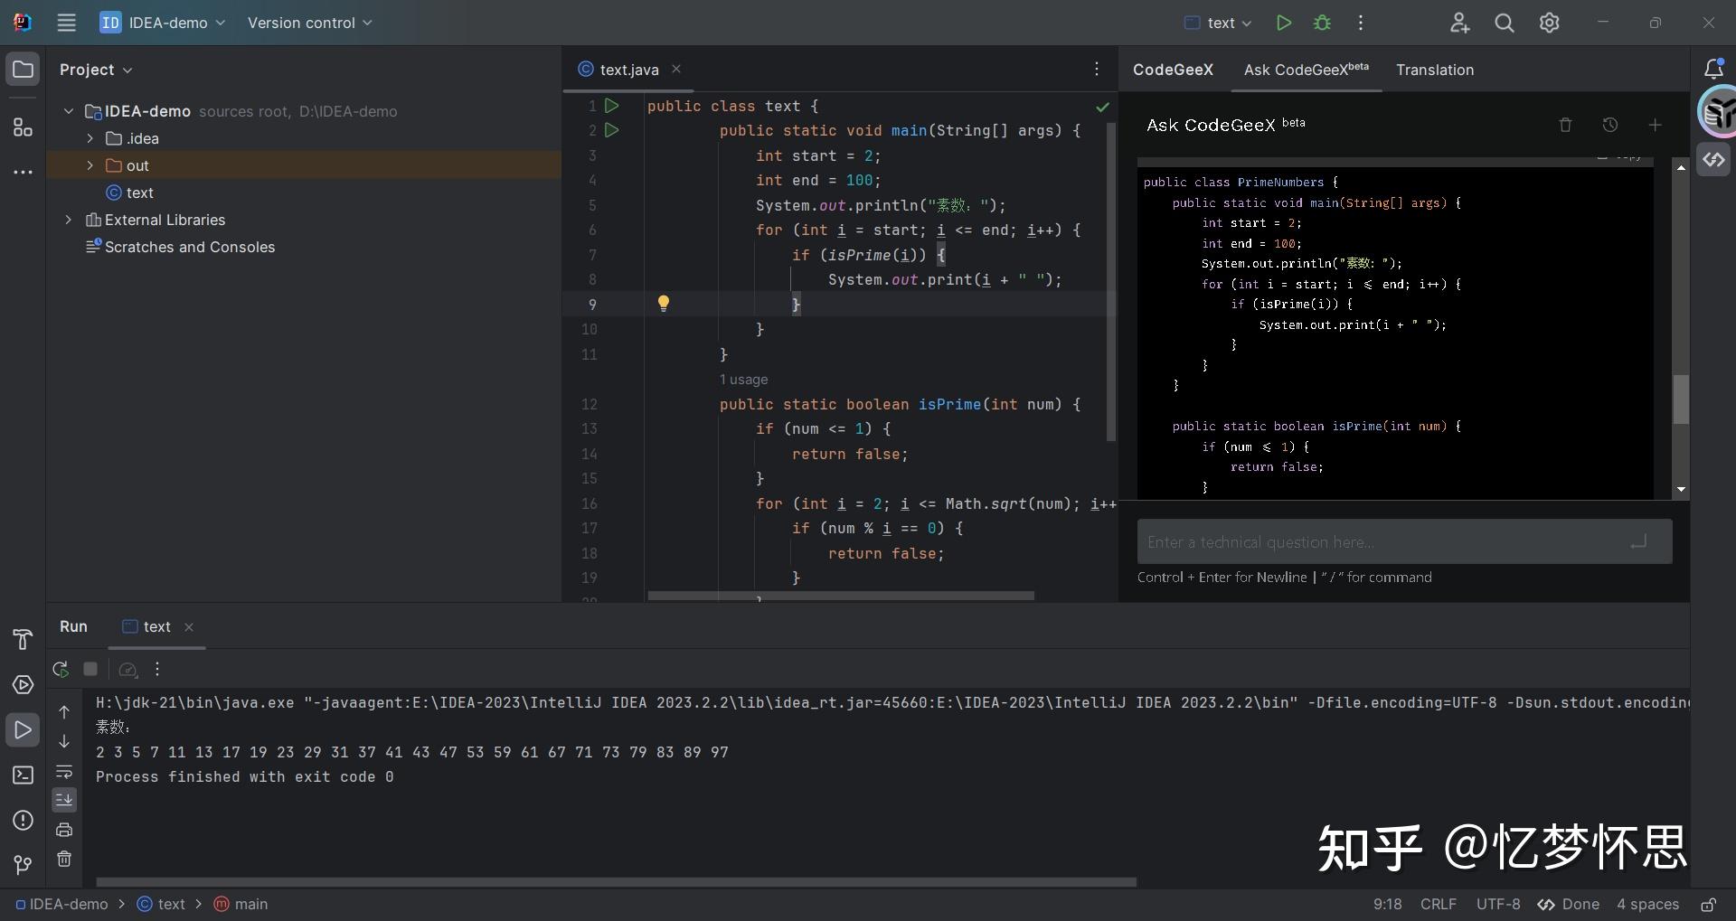Open the Terminal tool window

click(x=23, y=775)
